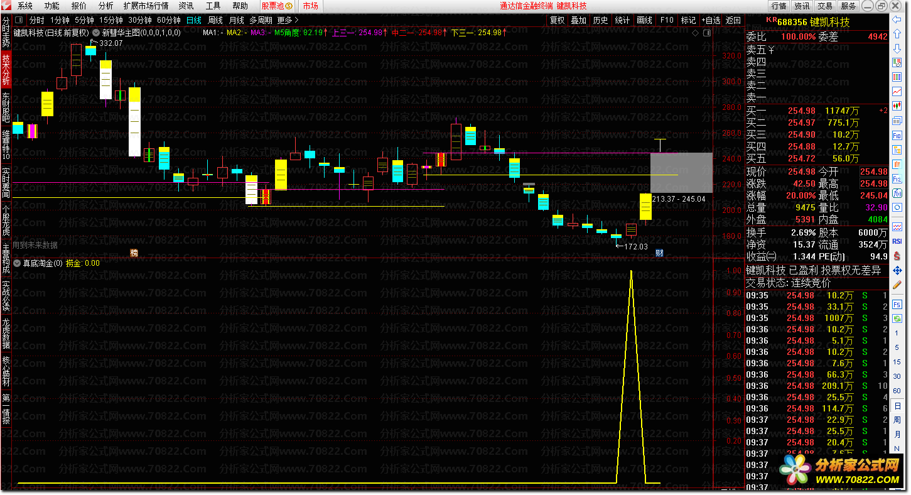Open 个股龙虎 sidebar tab
Image resolution: width=911 pixels, height=495 pixels.
(x=6, y=219)
